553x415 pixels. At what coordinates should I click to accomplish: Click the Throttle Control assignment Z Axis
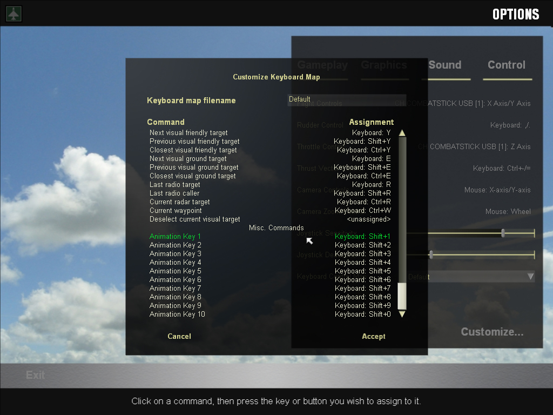[474, 147]
